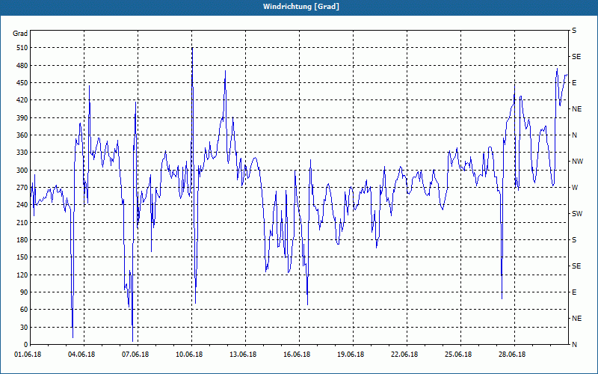Viewport: 598px width, 374px height.
Task: Click the E compass label level with 450
Action: tap(574, 83)
